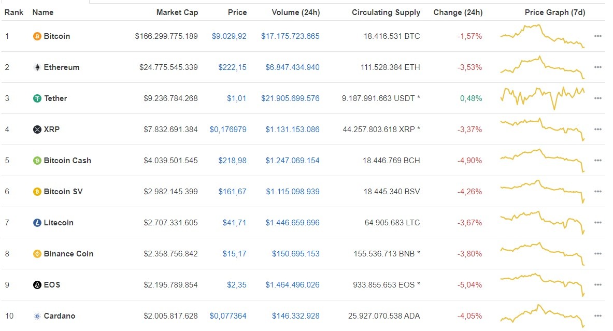
Task: Open the options menu on the Tether row
Action: coord(598,98)
